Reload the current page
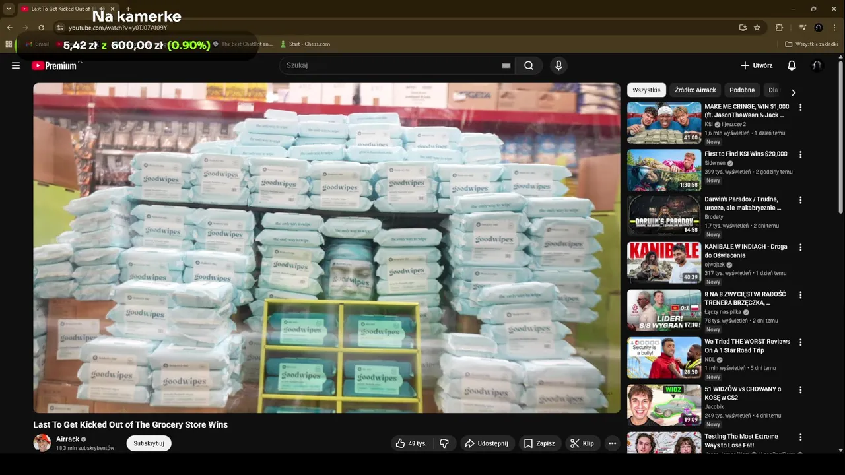Image resolution: width=845 pixels, height=475 pixels. point(41,28)
